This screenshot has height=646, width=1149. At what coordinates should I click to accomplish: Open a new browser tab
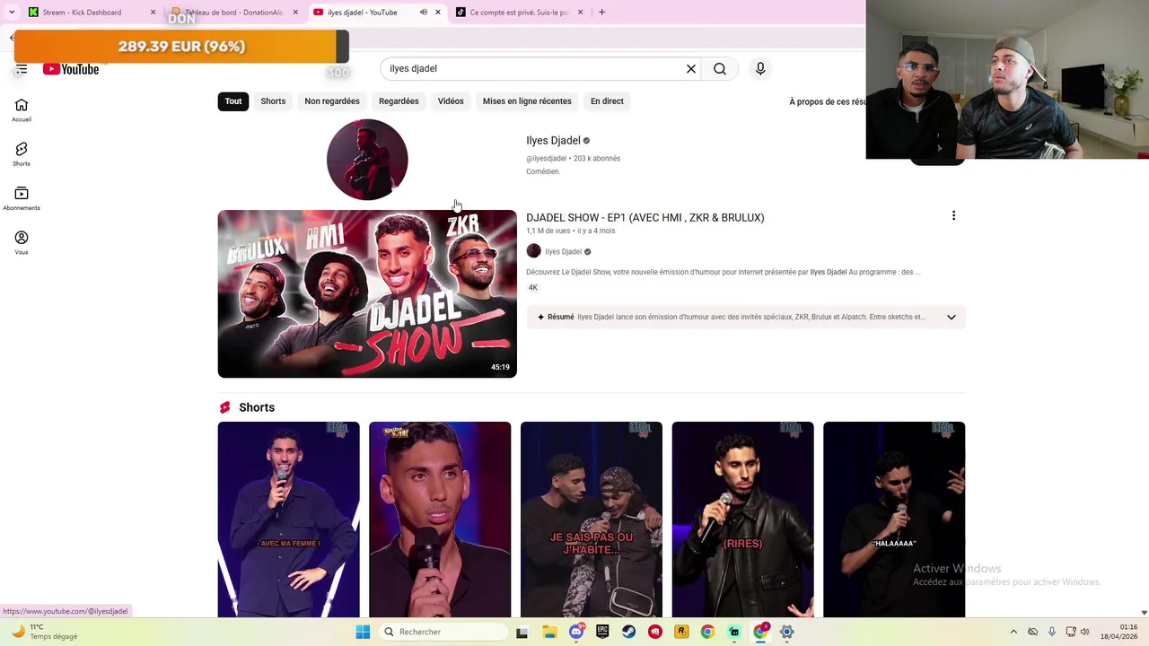click(x=601, y=13)
